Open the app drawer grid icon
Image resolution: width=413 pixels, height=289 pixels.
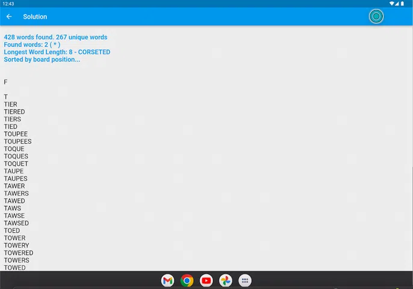(245, 281)
